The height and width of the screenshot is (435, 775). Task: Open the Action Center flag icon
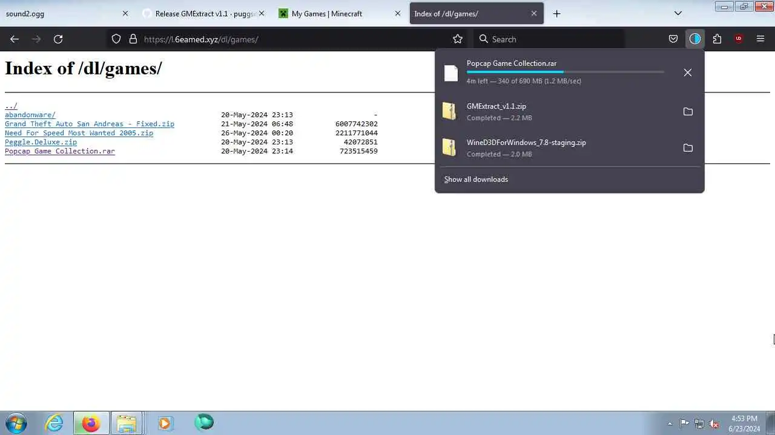[684, 424]
